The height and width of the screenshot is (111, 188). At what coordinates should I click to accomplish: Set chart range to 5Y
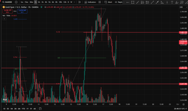[x=31, y=109]
